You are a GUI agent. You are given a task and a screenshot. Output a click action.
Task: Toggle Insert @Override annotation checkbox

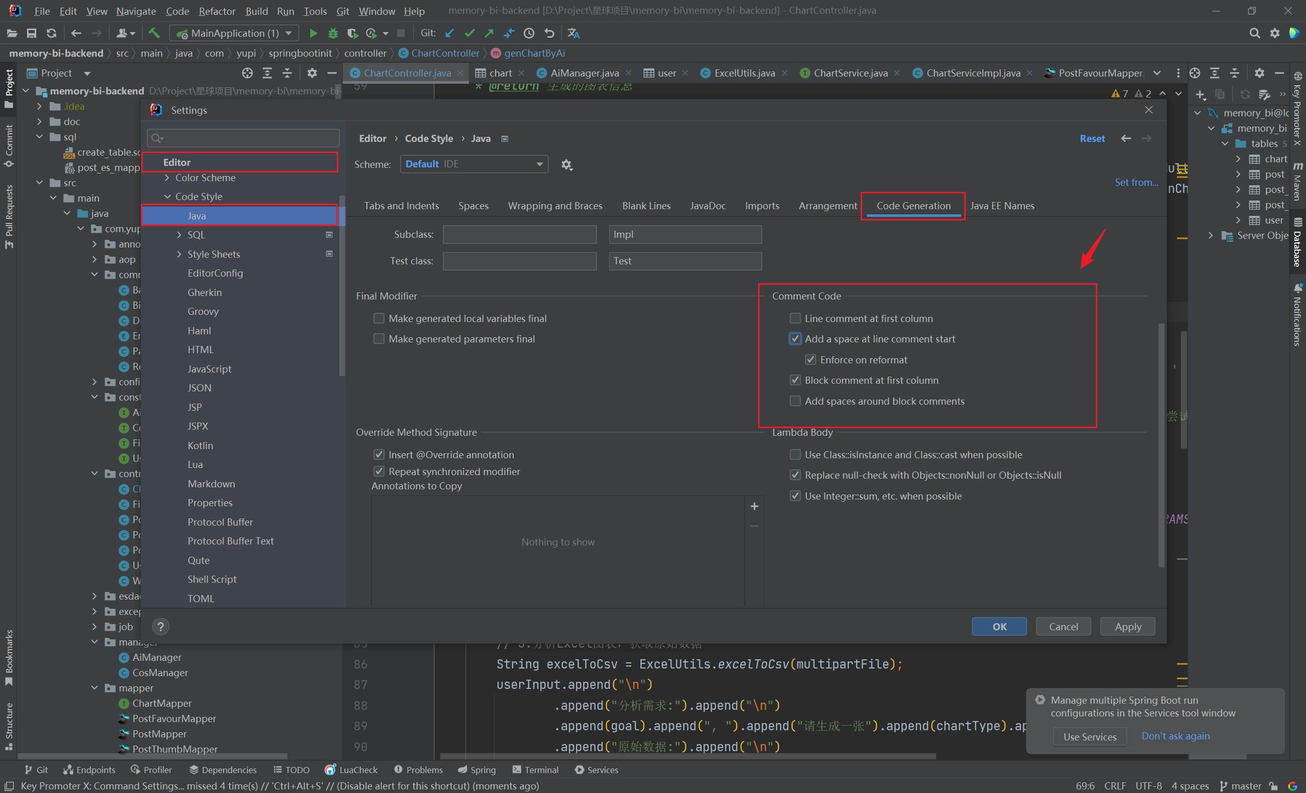pos(379,455)
